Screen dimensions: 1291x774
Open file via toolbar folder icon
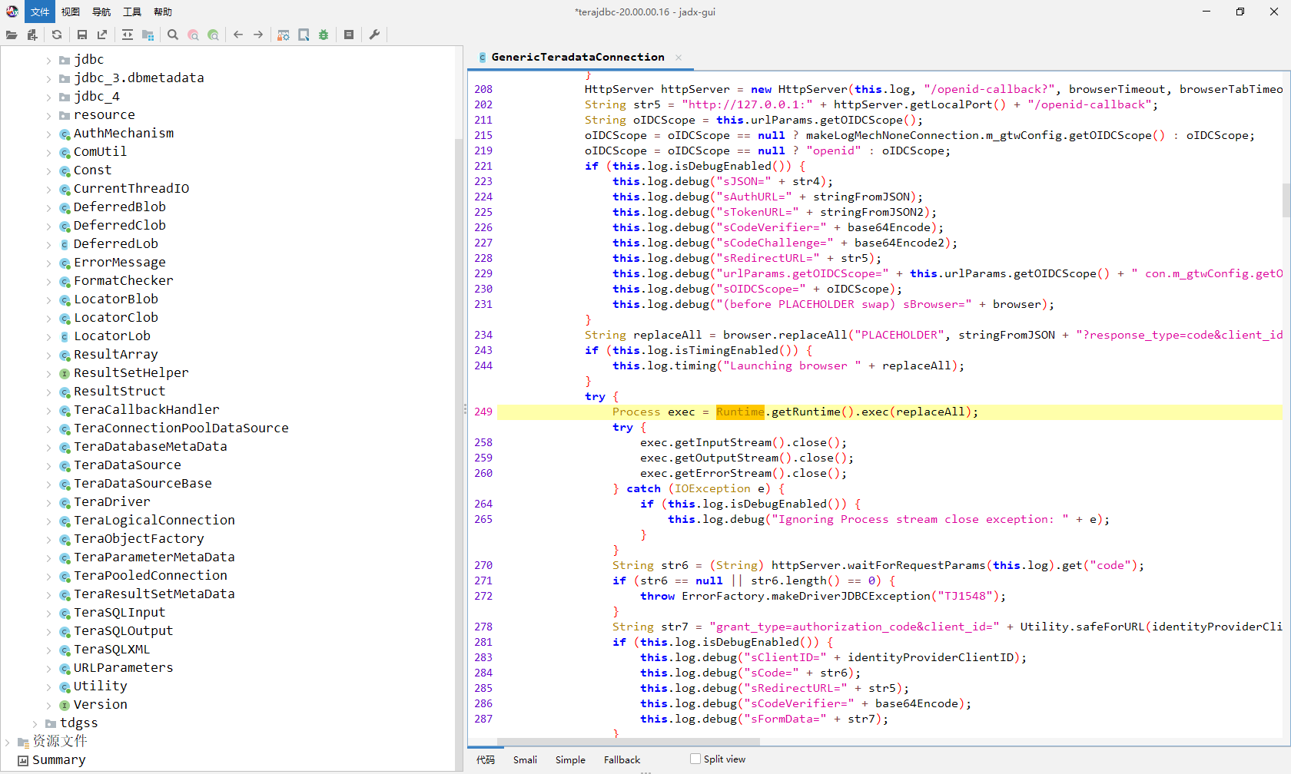12,35
